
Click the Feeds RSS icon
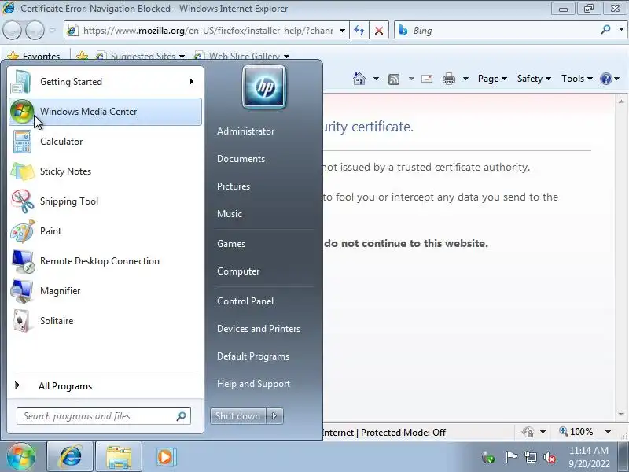coord(394,79)
